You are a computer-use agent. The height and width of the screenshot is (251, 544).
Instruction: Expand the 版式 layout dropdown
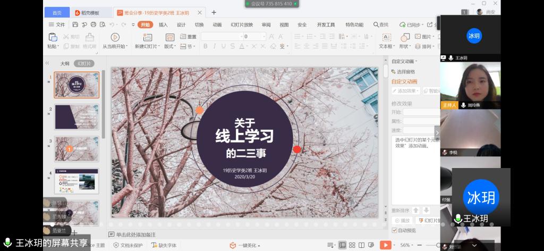(x=171, y=46)
